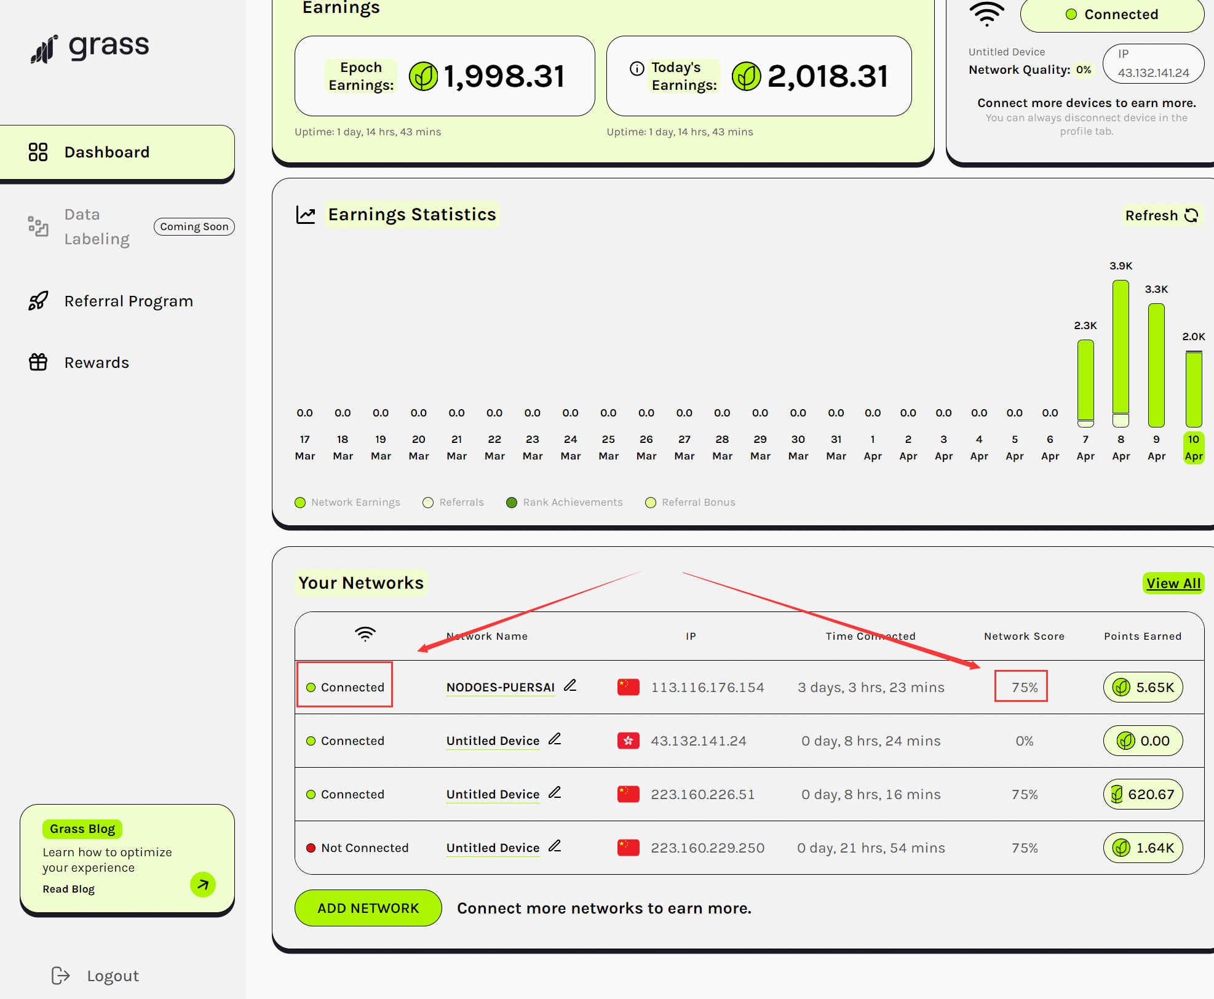Click the Not Connected status indicator

tap(357, 848)
